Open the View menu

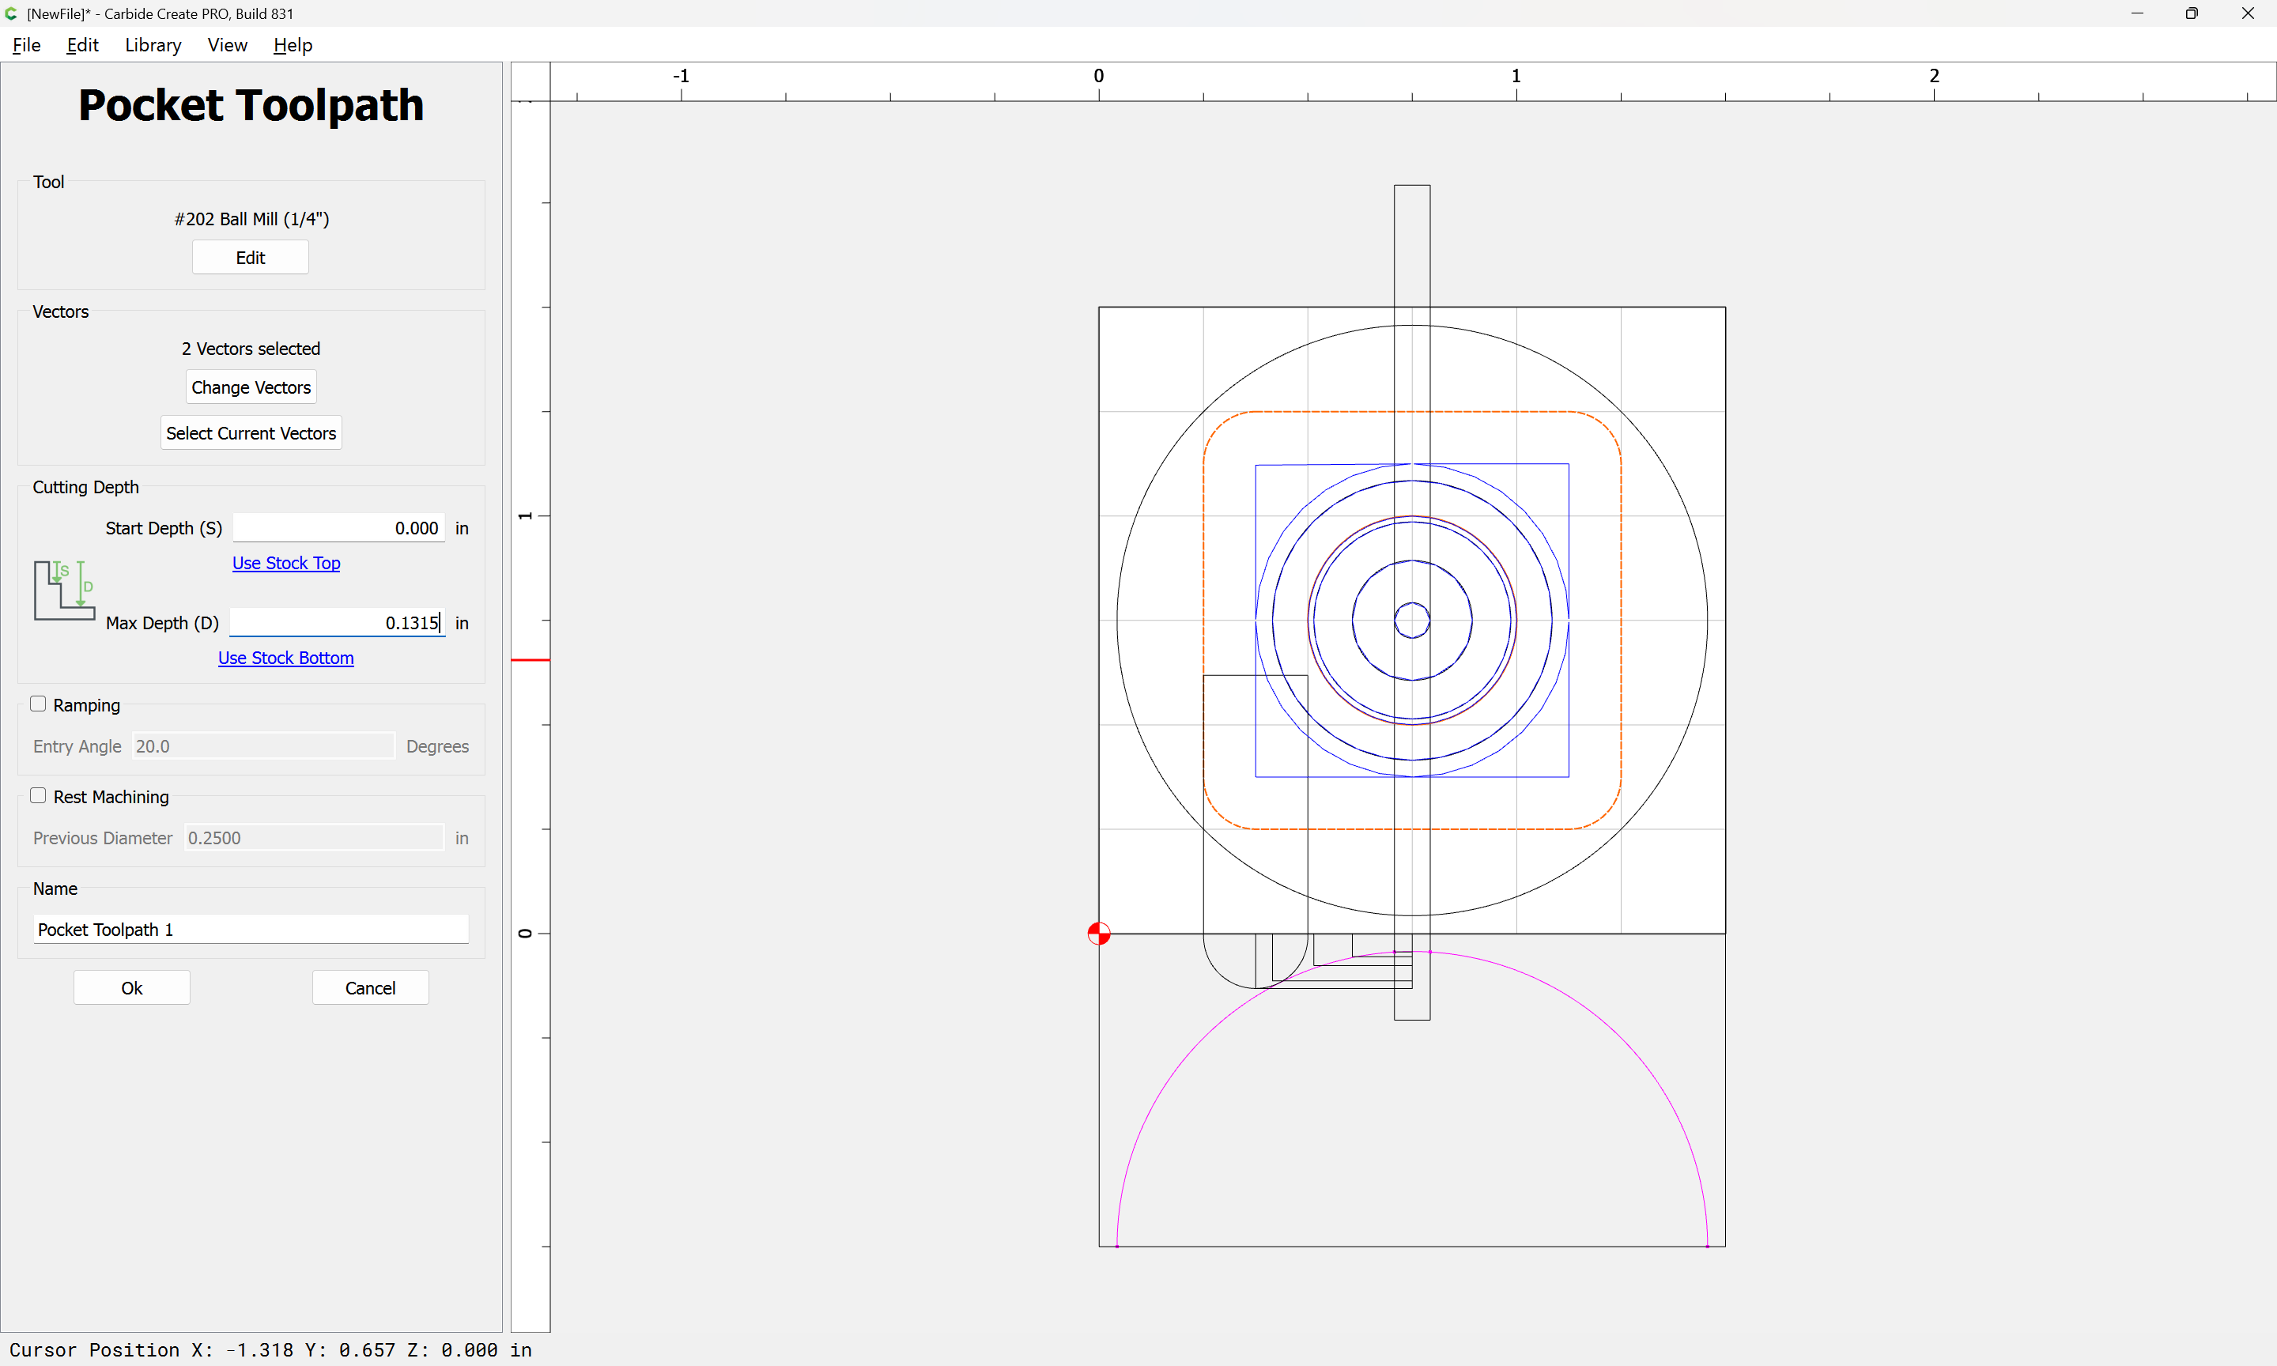228,45
